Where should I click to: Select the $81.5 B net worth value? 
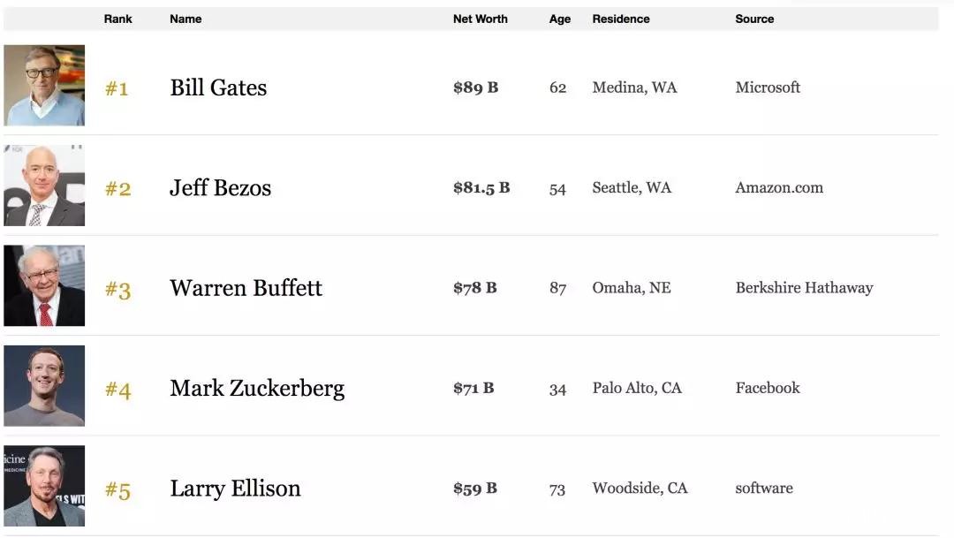tap(481, 187)
